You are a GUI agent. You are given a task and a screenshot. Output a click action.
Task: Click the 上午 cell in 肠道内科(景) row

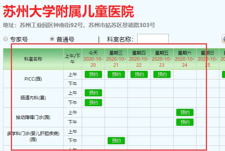(x=73, y=93)
